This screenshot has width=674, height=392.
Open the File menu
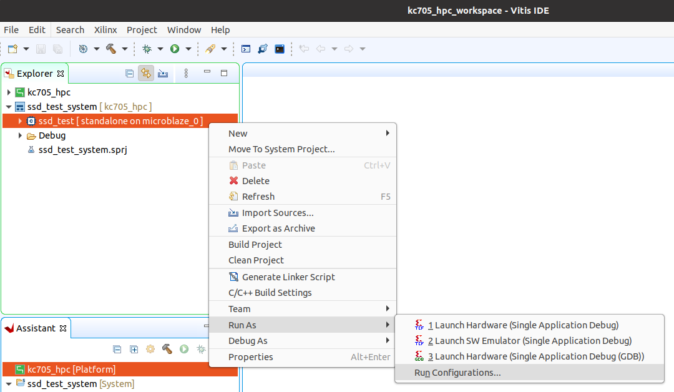click(x=11, y=30)
